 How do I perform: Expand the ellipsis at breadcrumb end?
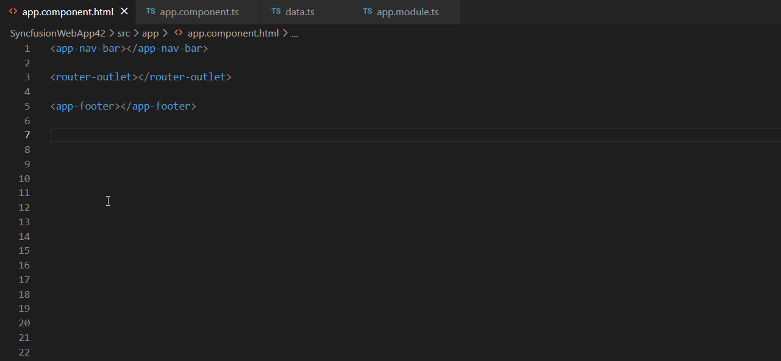coord(294,33)
